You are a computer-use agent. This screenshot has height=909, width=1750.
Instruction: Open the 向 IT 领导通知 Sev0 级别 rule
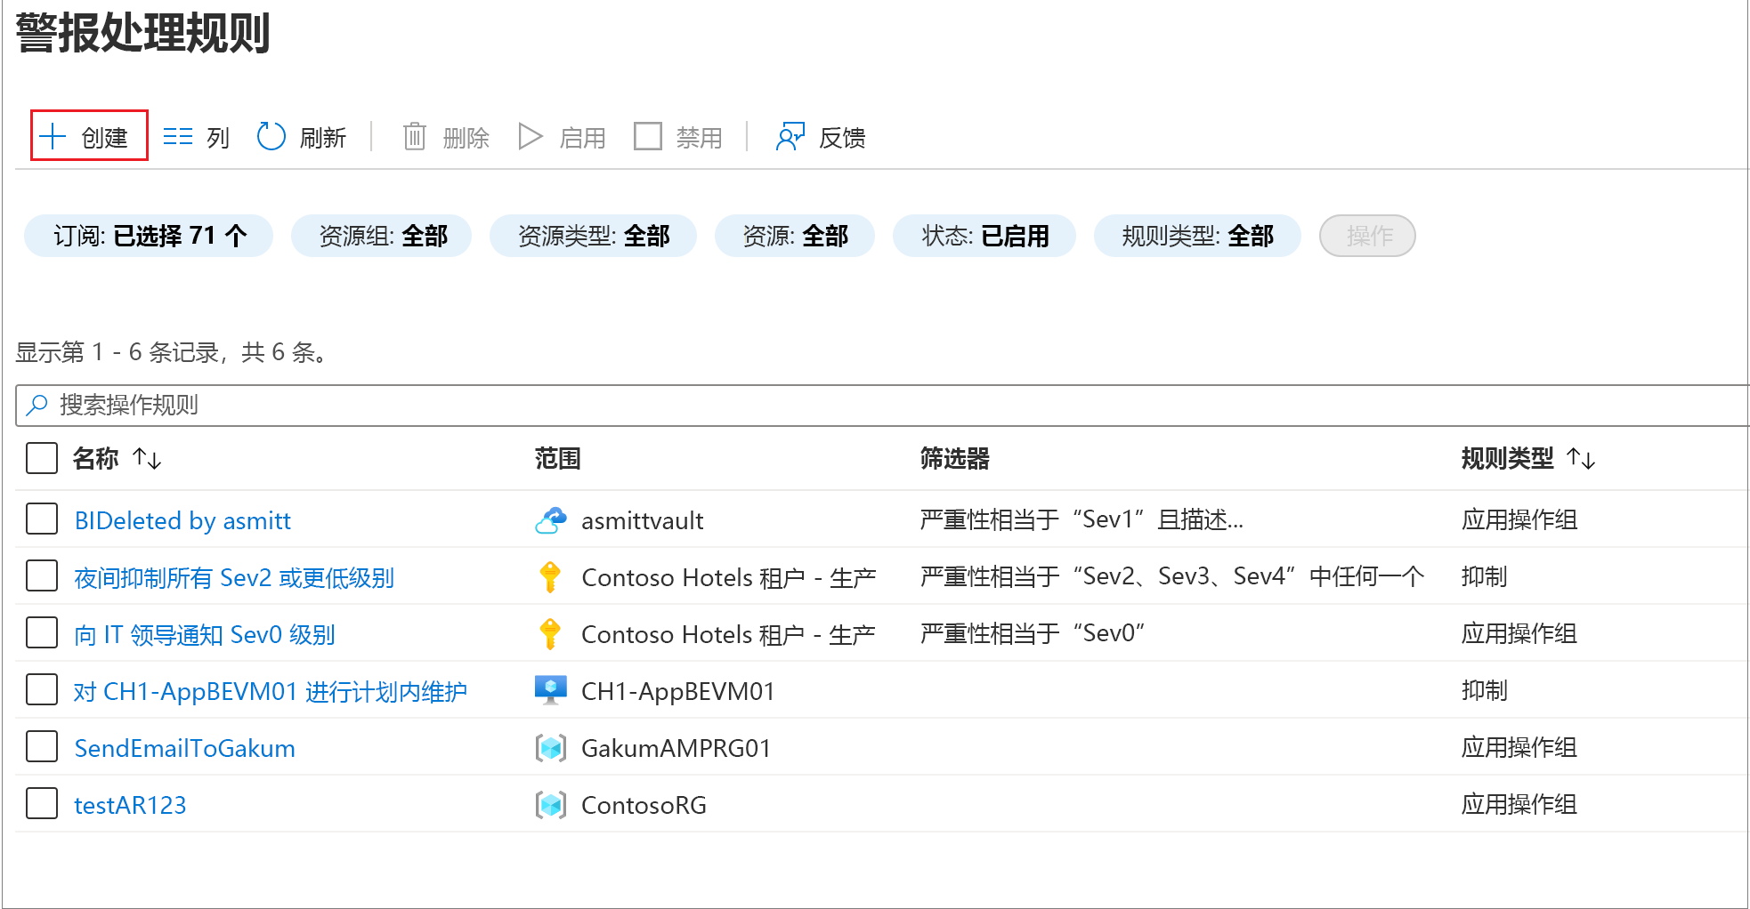[x=205, y=634]
